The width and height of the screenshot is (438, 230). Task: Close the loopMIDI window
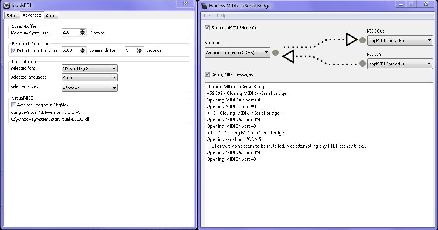185,3
